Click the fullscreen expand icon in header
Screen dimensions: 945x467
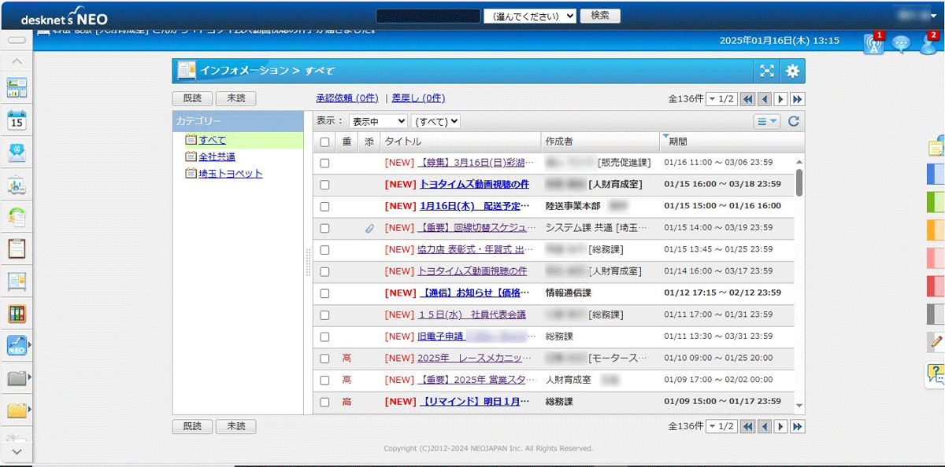click(767, 72)
